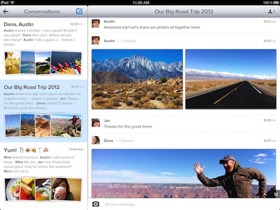Tap message 'Thanks for the great times.'
The width and height of the screenshot is (280, 210).
(128, 127)
